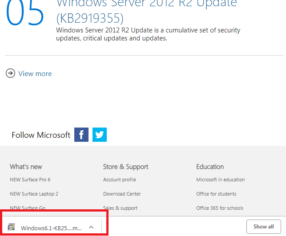The width and height of the screenshot is (286, 236).
Task: Click the Store & Support footer heading
Action: 126,167
